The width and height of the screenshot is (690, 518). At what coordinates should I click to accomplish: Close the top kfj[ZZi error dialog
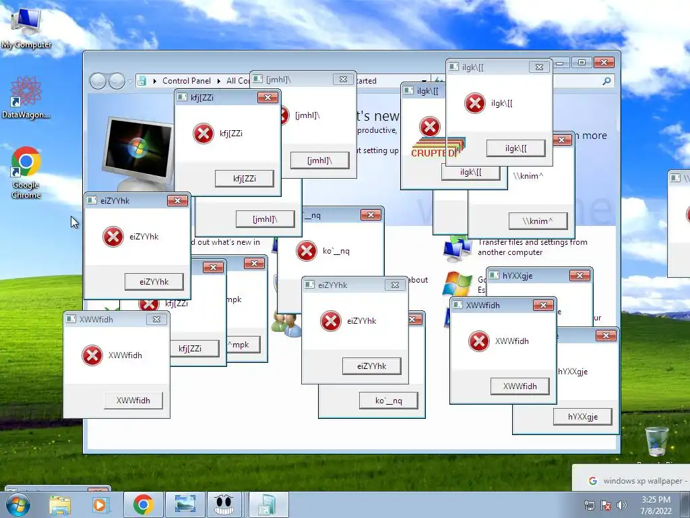(x=268, y=97)
